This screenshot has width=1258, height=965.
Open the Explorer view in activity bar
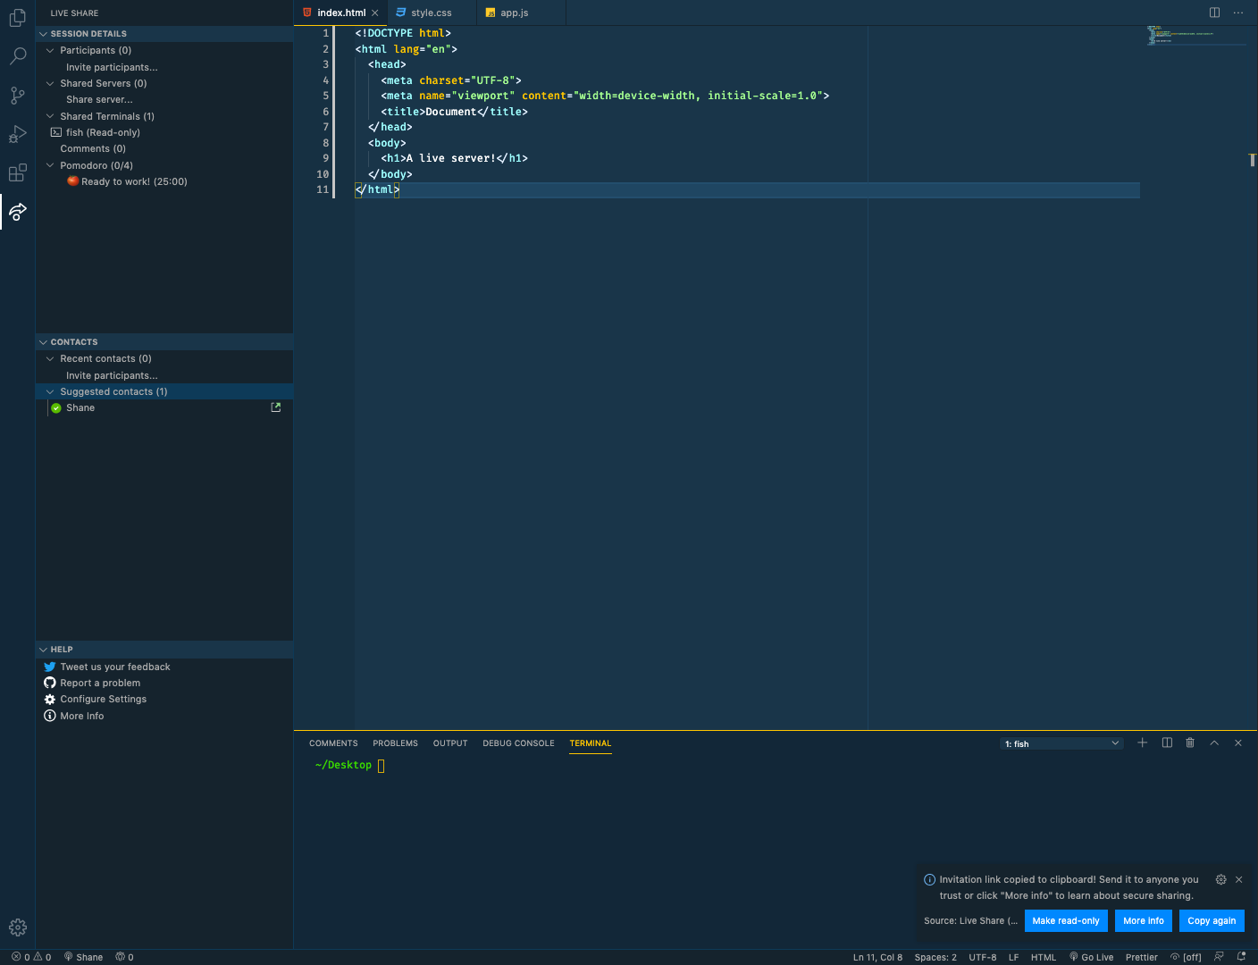[17, 18]
